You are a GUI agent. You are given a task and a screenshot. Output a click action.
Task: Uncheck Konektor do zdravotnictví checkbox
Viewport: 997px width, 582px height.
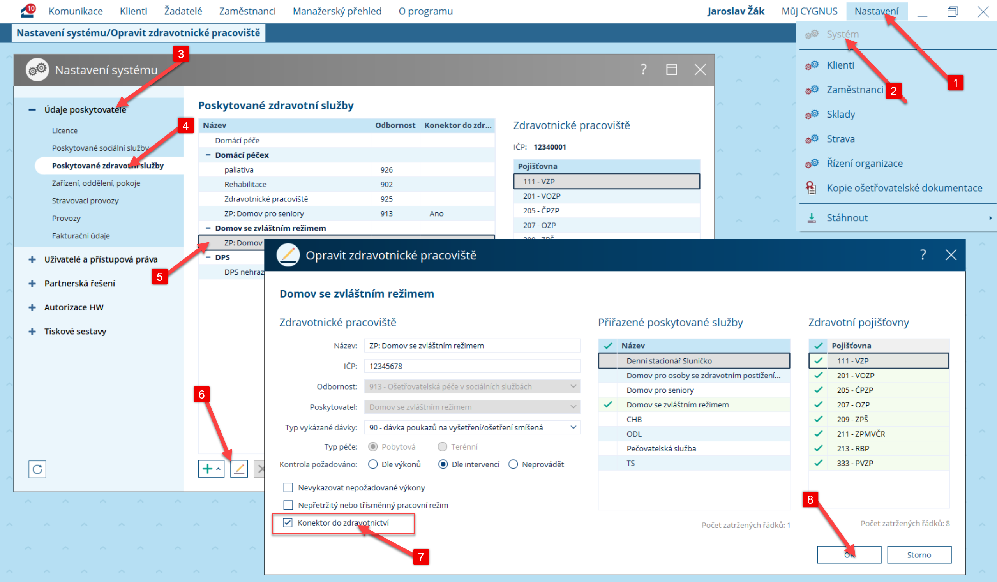(288, 523)
